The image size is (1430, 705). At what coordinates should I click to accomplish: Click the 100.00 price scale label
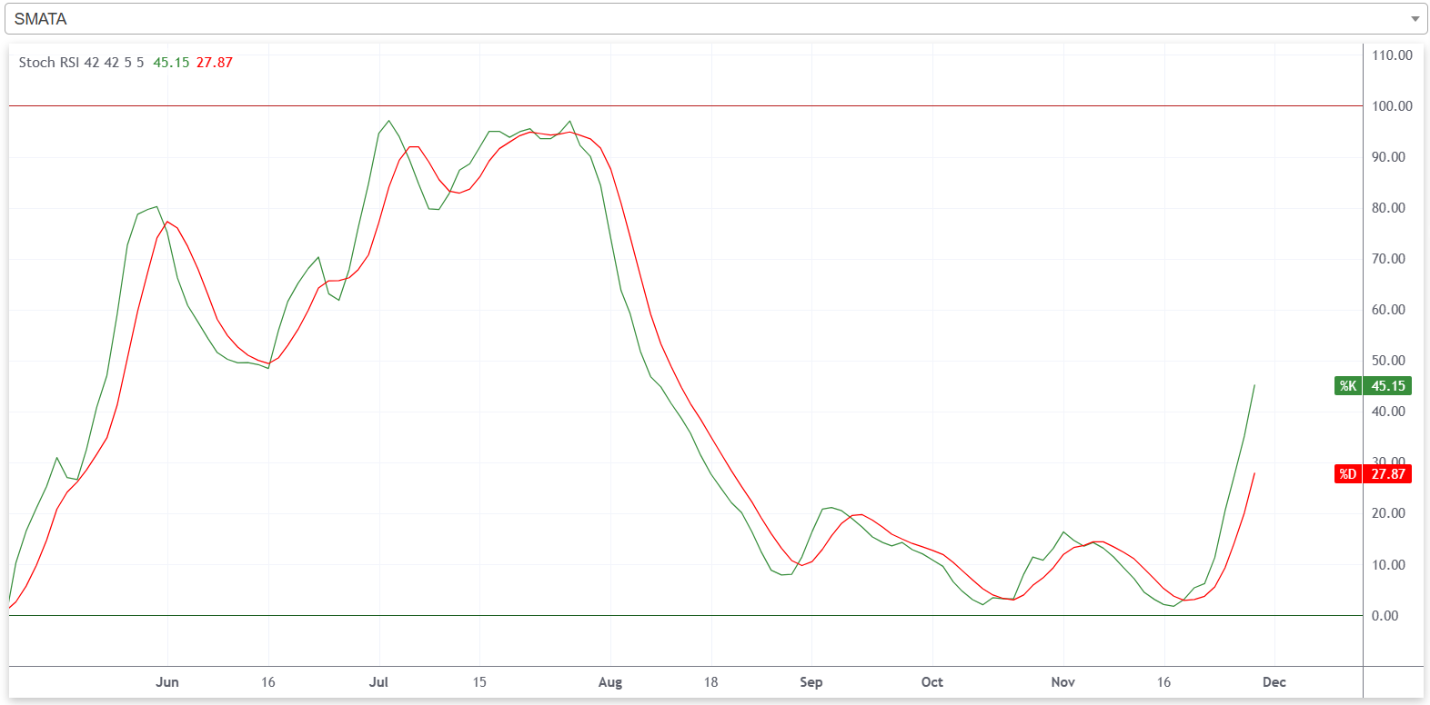1392,106
